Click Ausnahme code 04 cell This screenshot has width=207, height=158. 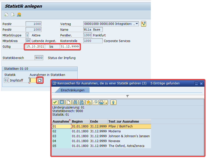coord(62,141)
